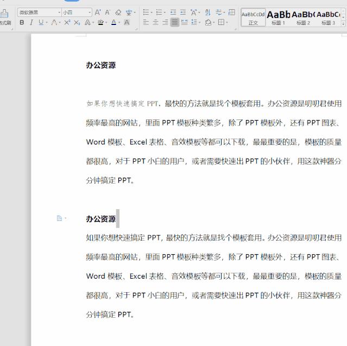
Task: Open phonetic guide icon
Action: coord(129,12)
